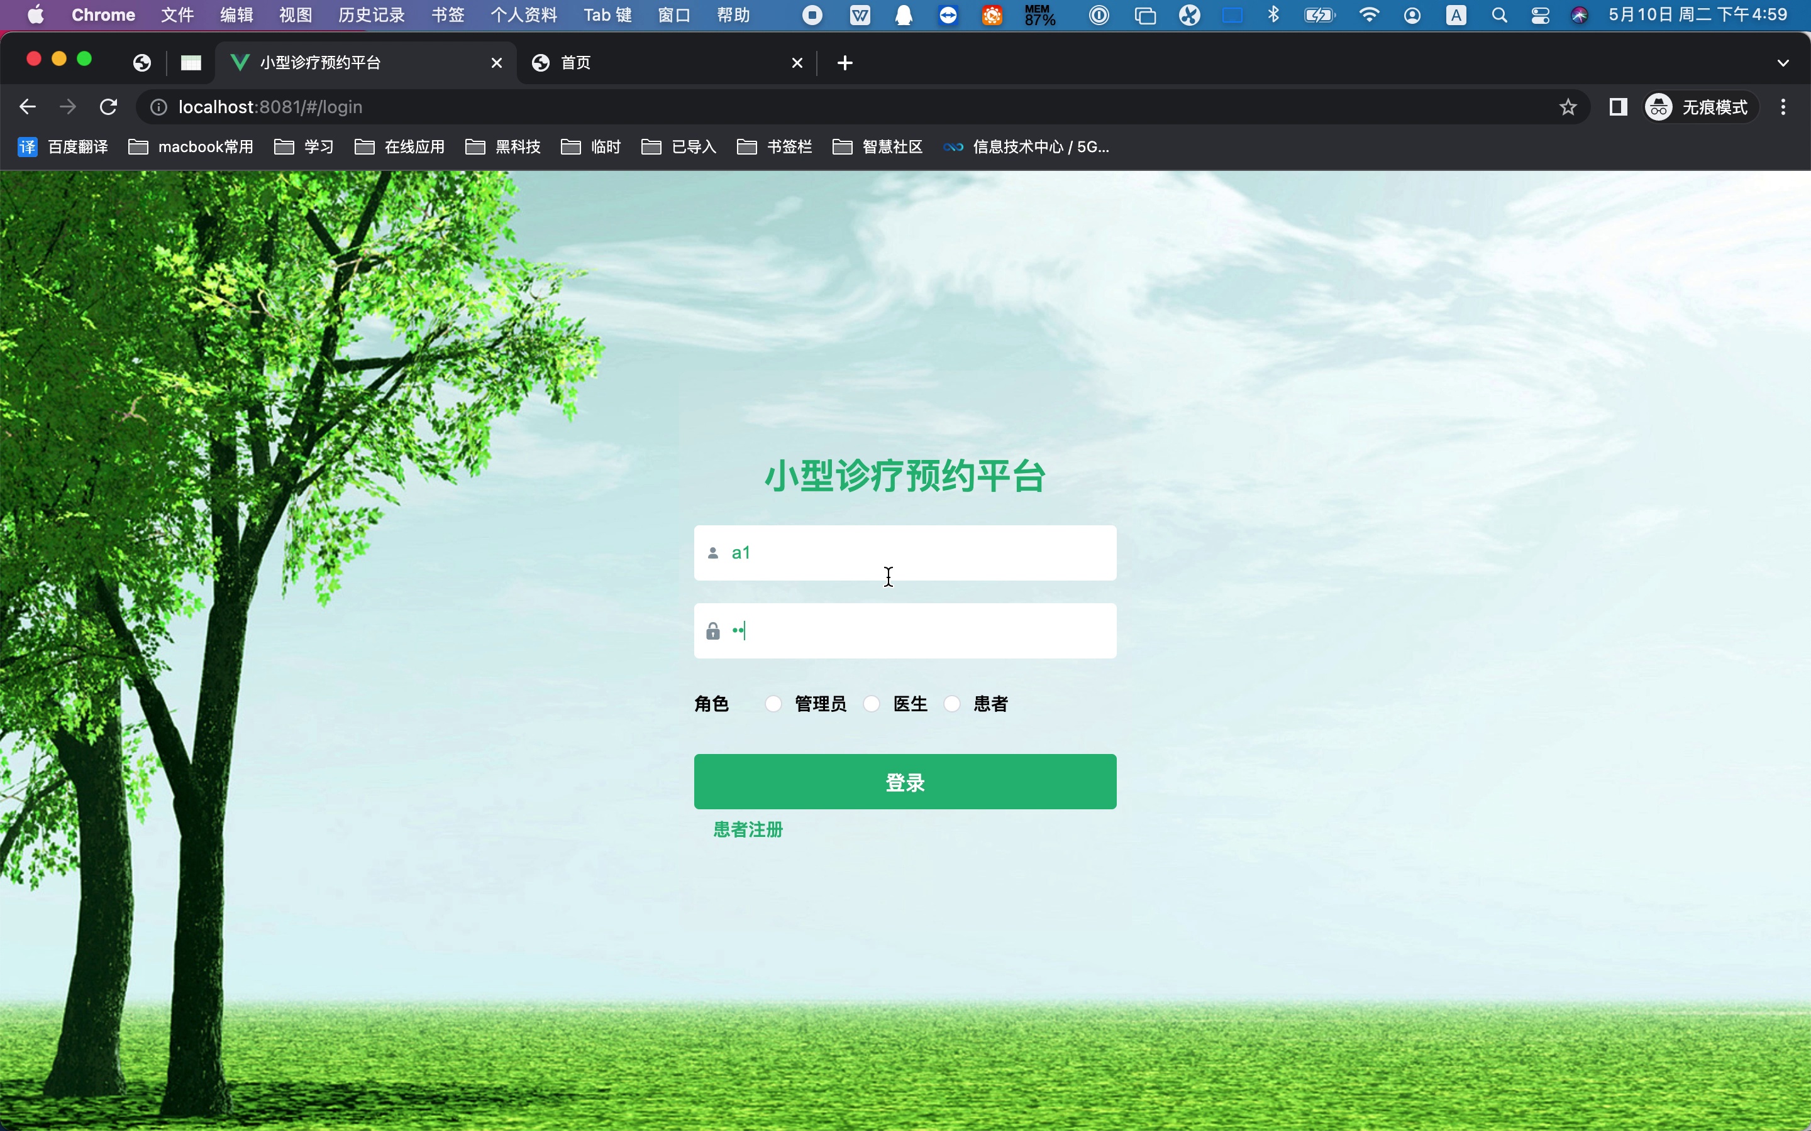Select the 管理员 role radio button
The height and width of the screenshot is (1131, 1811).
774,704
